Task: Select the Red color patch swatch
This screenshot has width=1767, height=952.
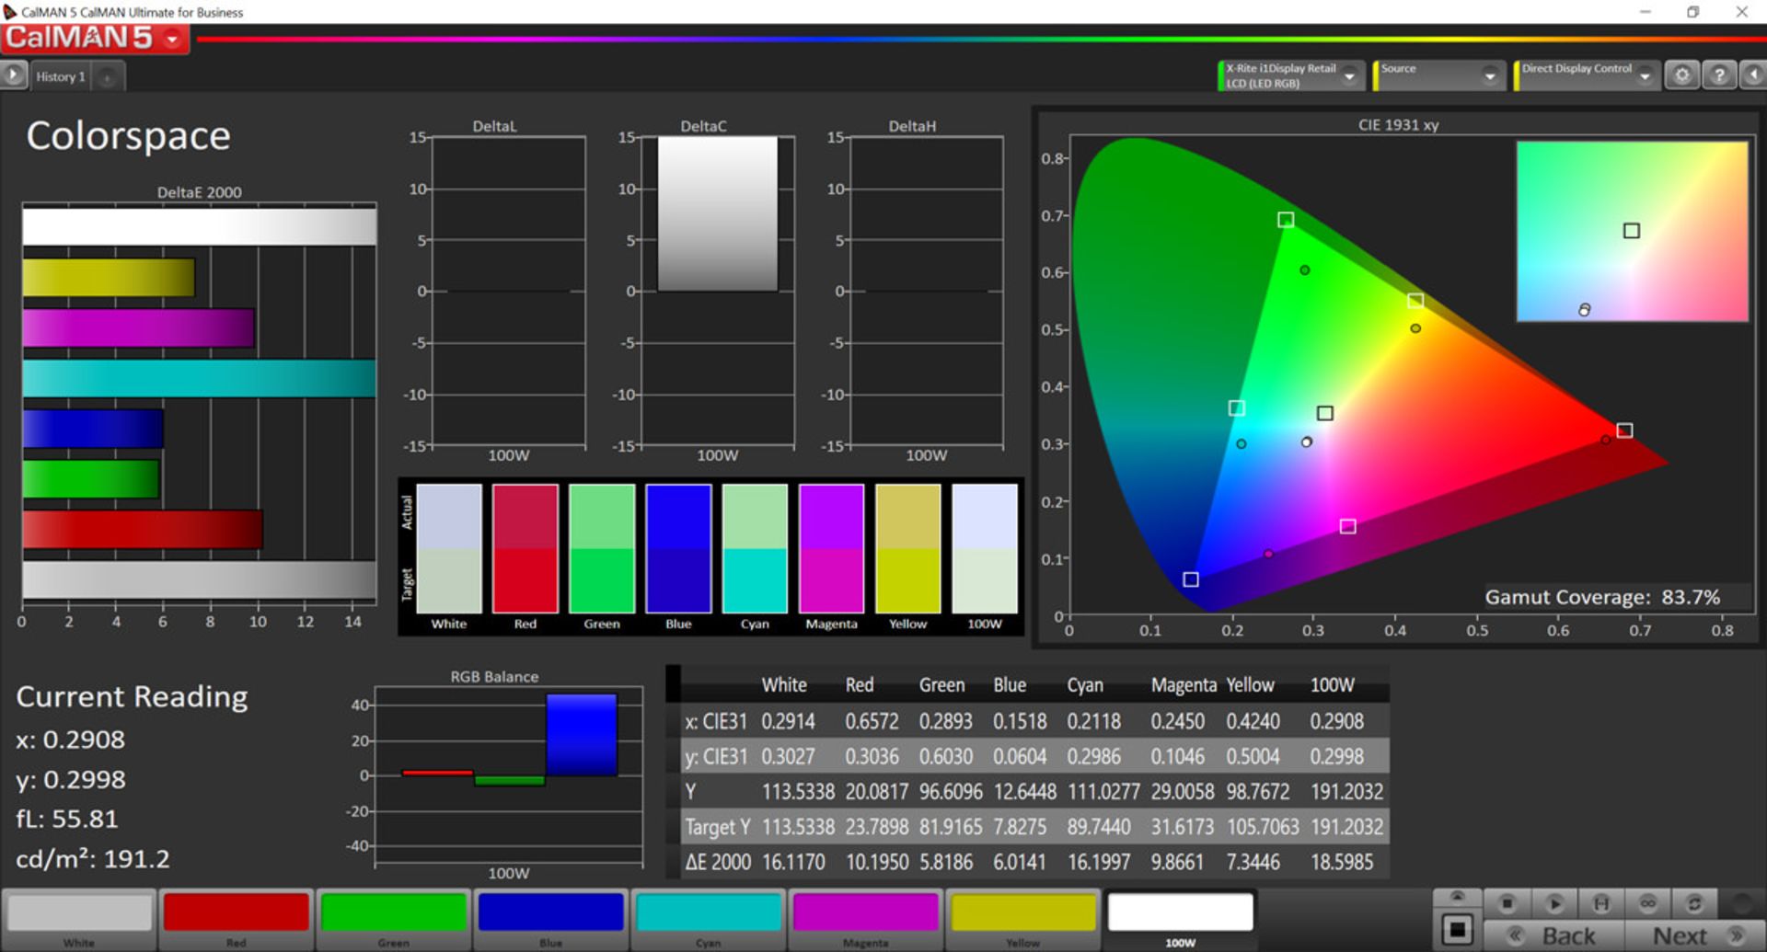Action: [x=236, y=913]
